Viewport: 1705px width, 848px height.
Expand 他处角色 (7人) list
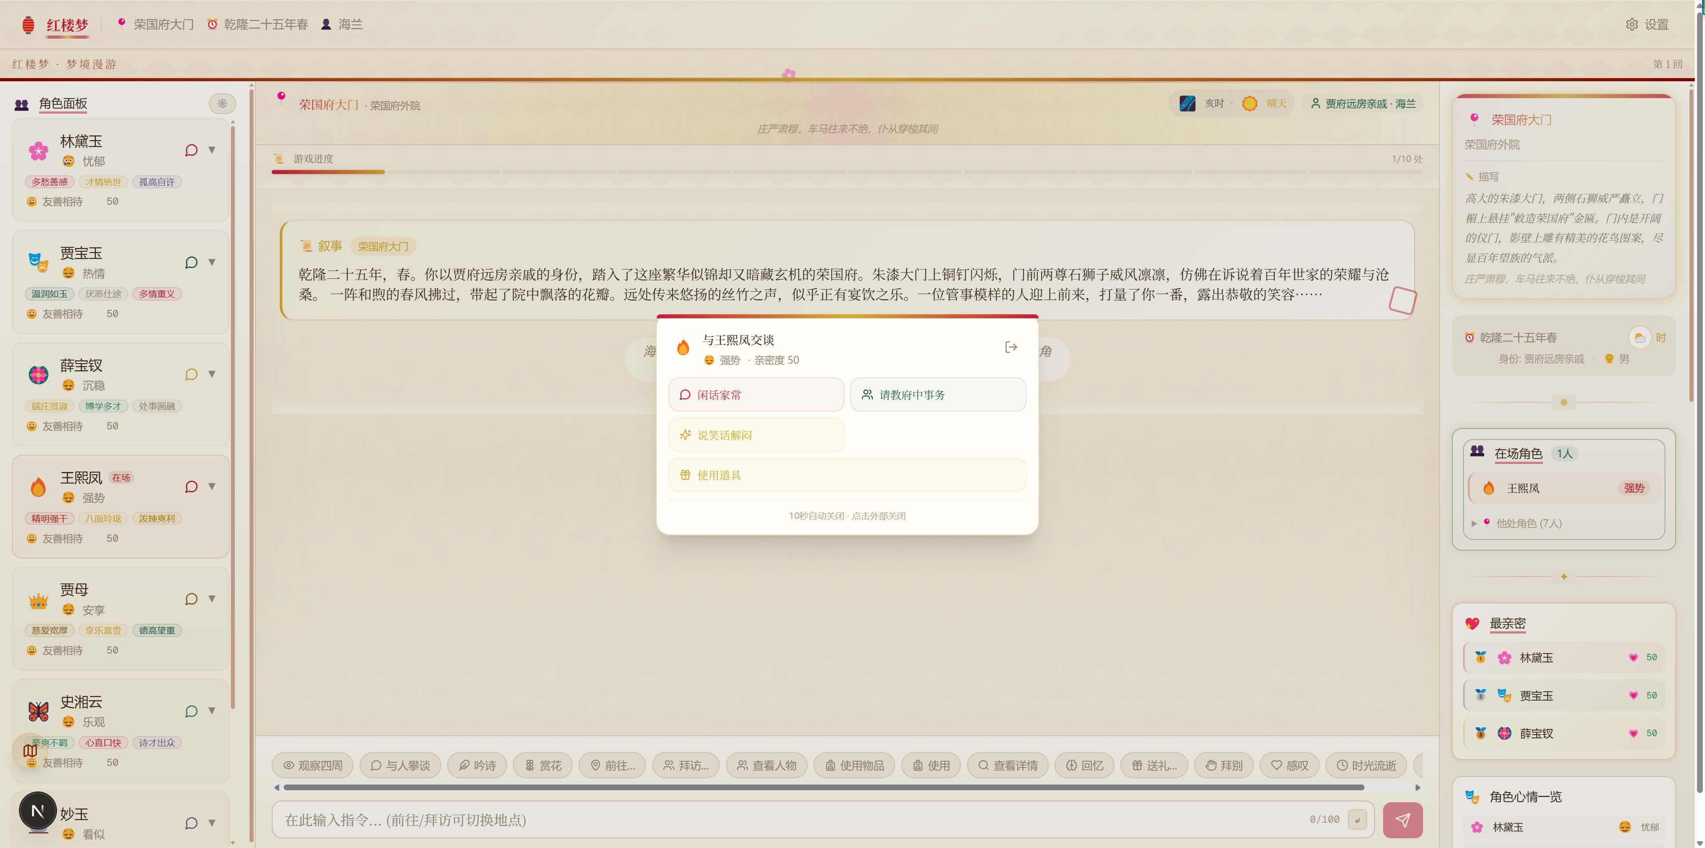1516,523
